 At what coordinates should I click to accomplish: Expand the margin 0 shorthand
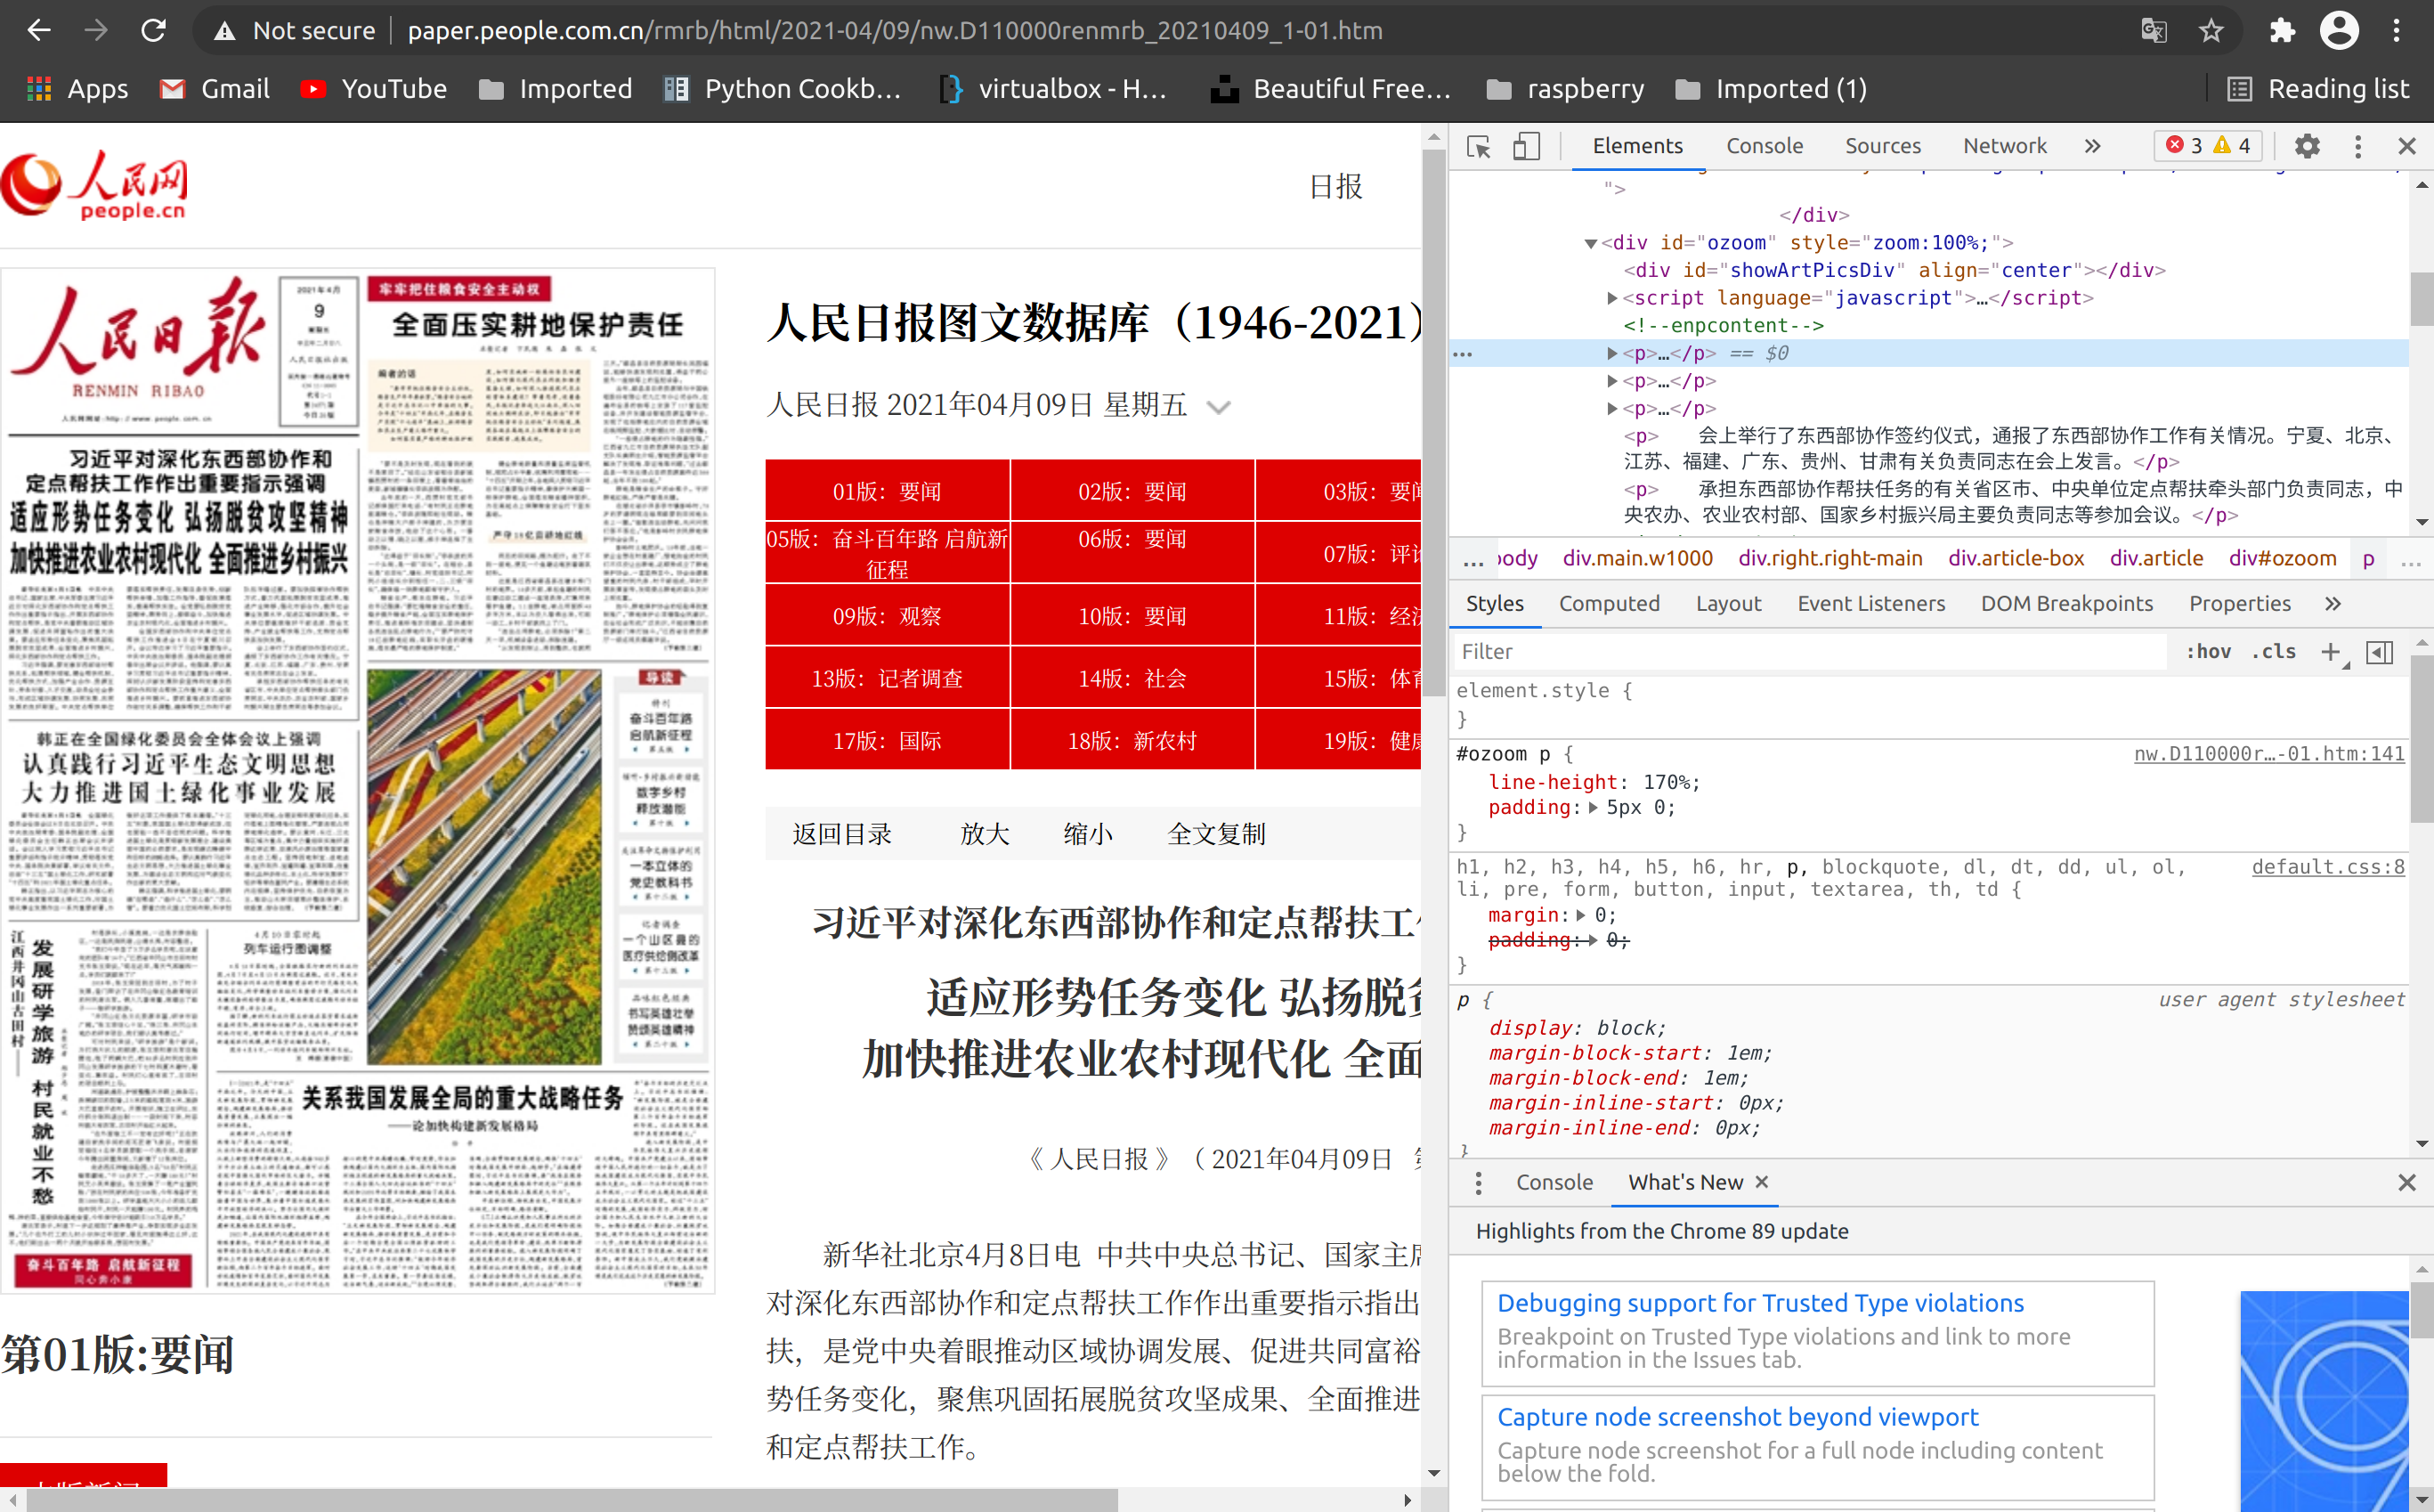tap(1580, 915)
